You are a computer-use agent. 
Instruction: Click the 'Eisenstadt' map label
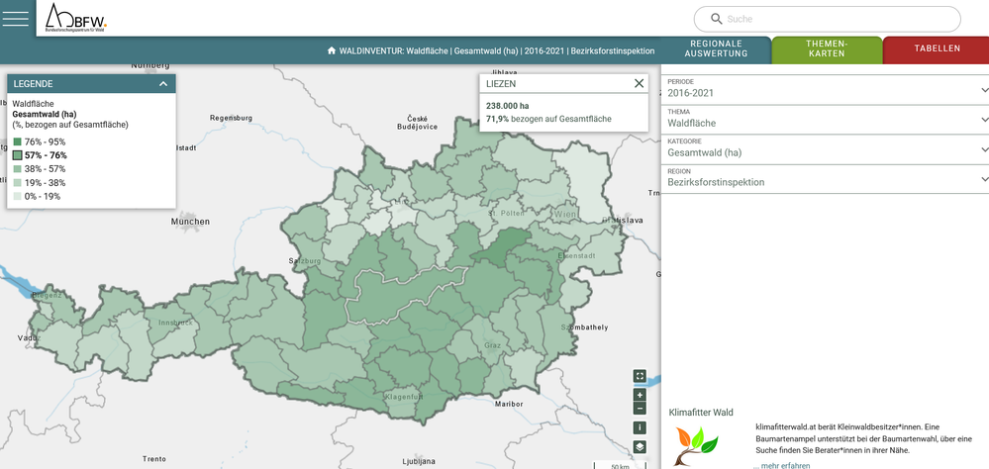[576, 256]
